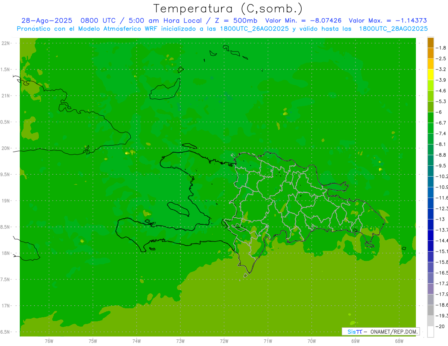448x346 pixels.
Task: Click the '17N' latitude label
Action: click(x=6, y=306)
